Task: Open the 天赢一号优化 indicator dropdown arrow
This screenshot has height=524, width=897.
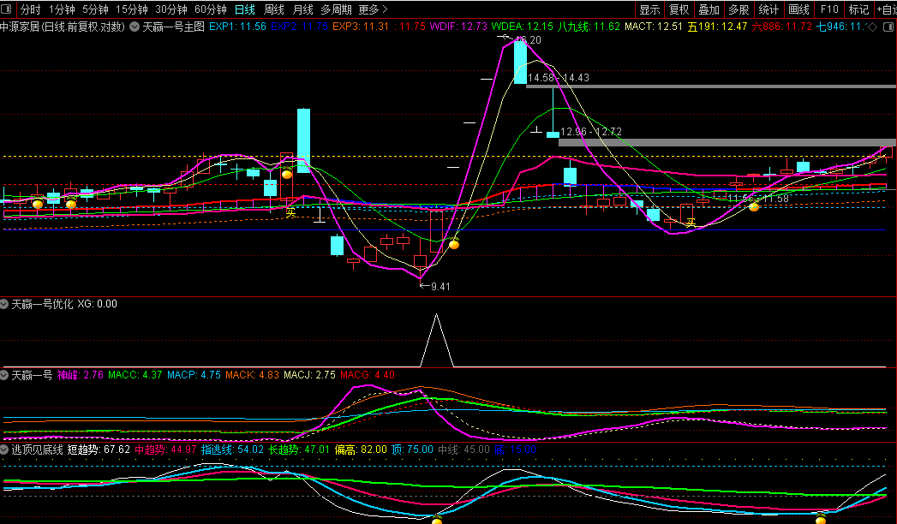Action: [5, 304]
